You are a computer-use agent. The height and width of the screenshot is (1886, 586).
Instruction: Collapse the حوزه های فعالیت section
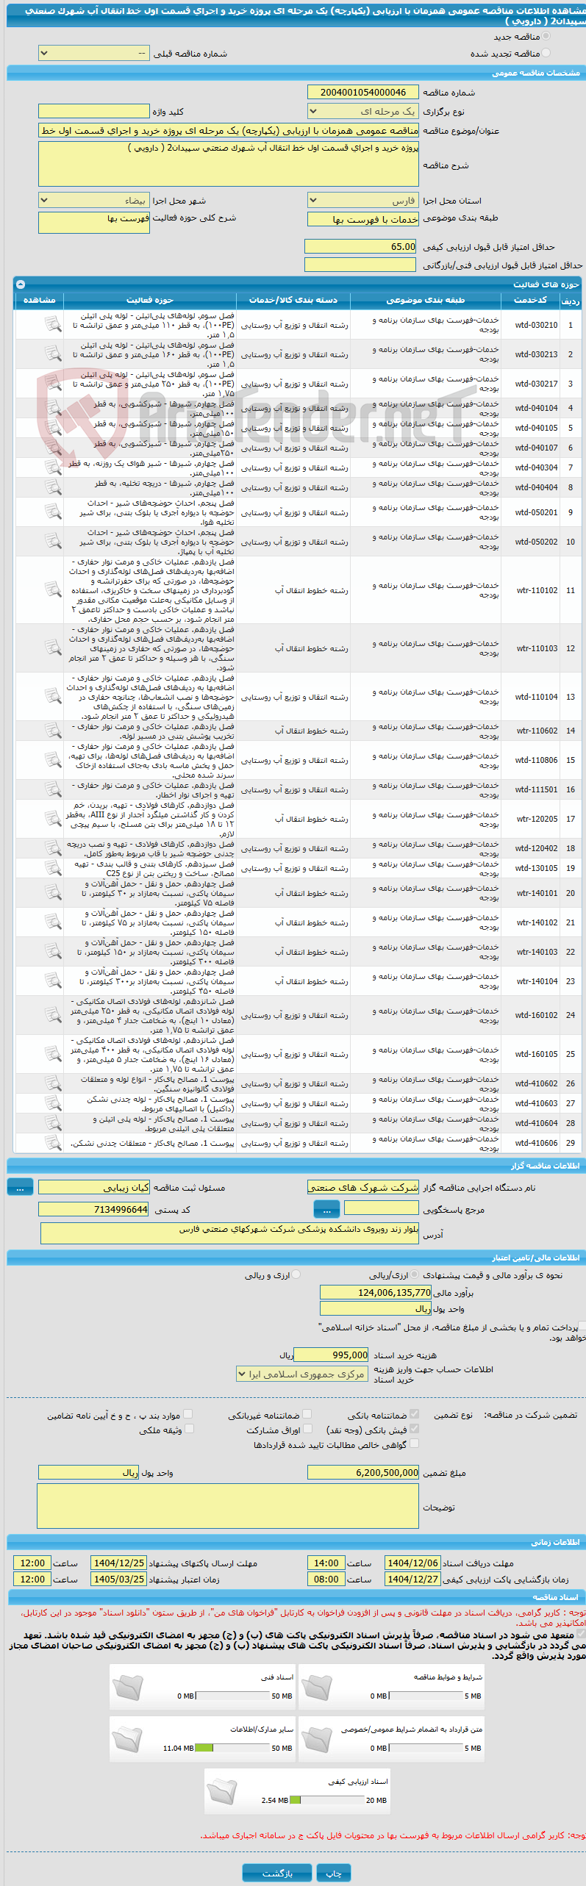pos(21,284)
